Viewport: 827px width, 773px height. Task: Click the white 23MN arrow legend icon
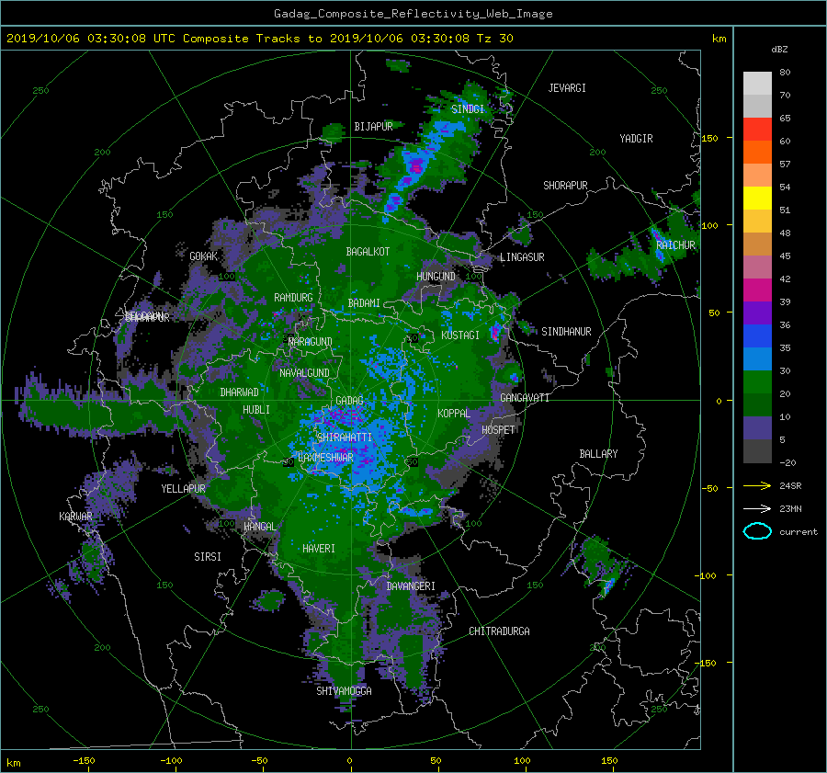(x=757, y=508)
